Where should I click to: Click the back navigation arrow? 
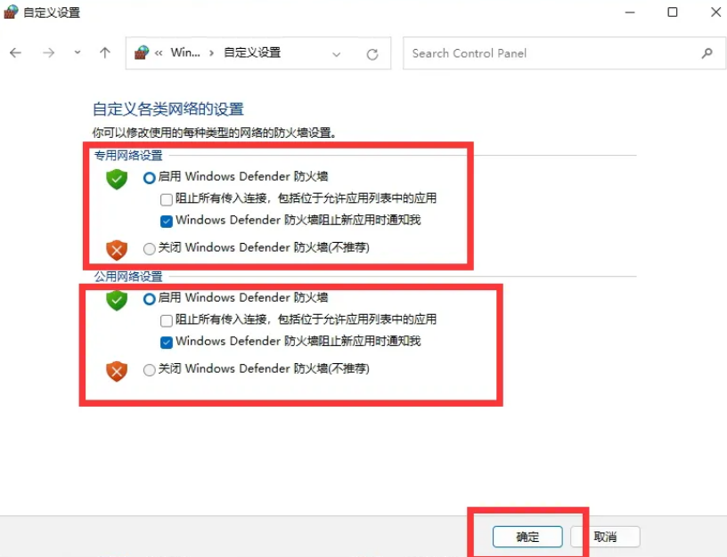16,52
